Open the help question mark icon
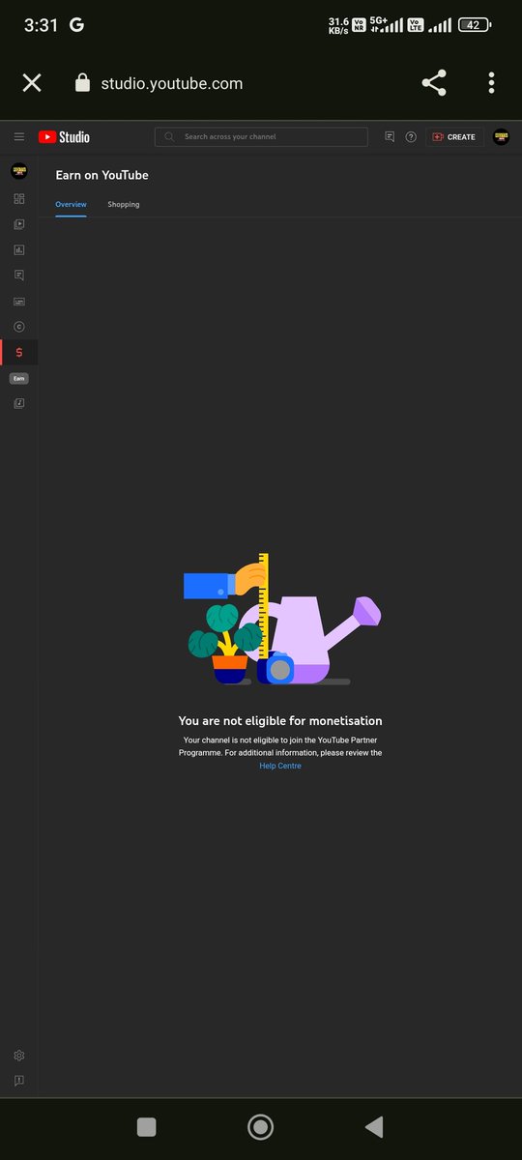This screenshot has width=522, height=1160. pos(411,137)
